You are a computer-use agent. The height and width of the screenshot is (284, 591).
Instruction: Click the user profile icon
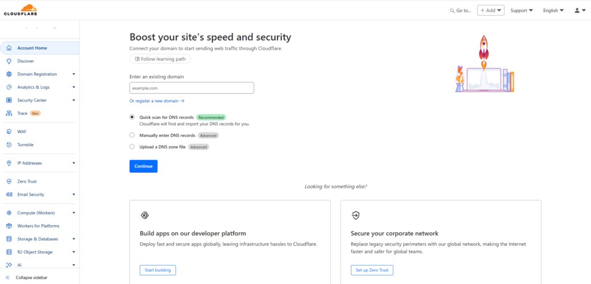(578, 10)
